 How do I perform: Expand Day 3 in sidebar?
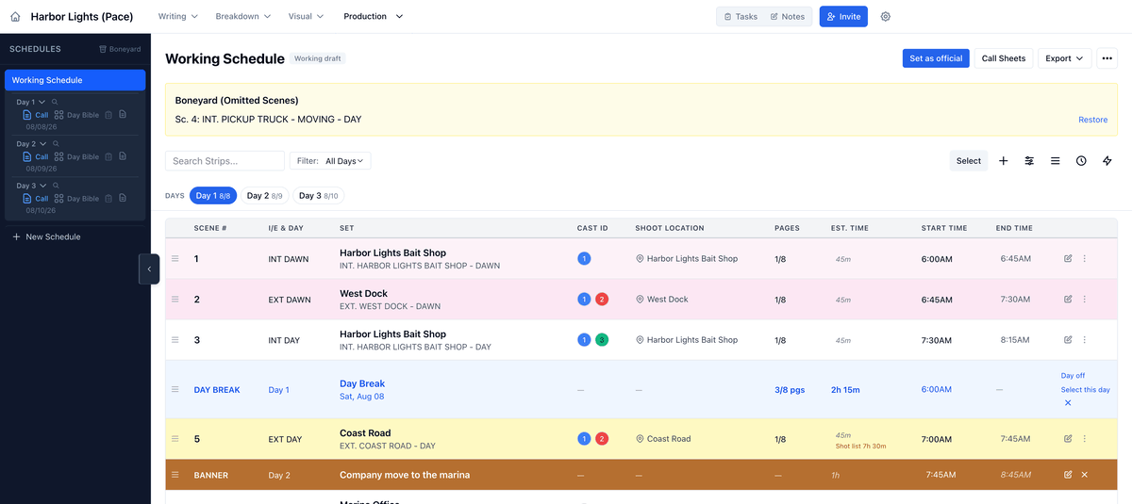coord(42,186)
